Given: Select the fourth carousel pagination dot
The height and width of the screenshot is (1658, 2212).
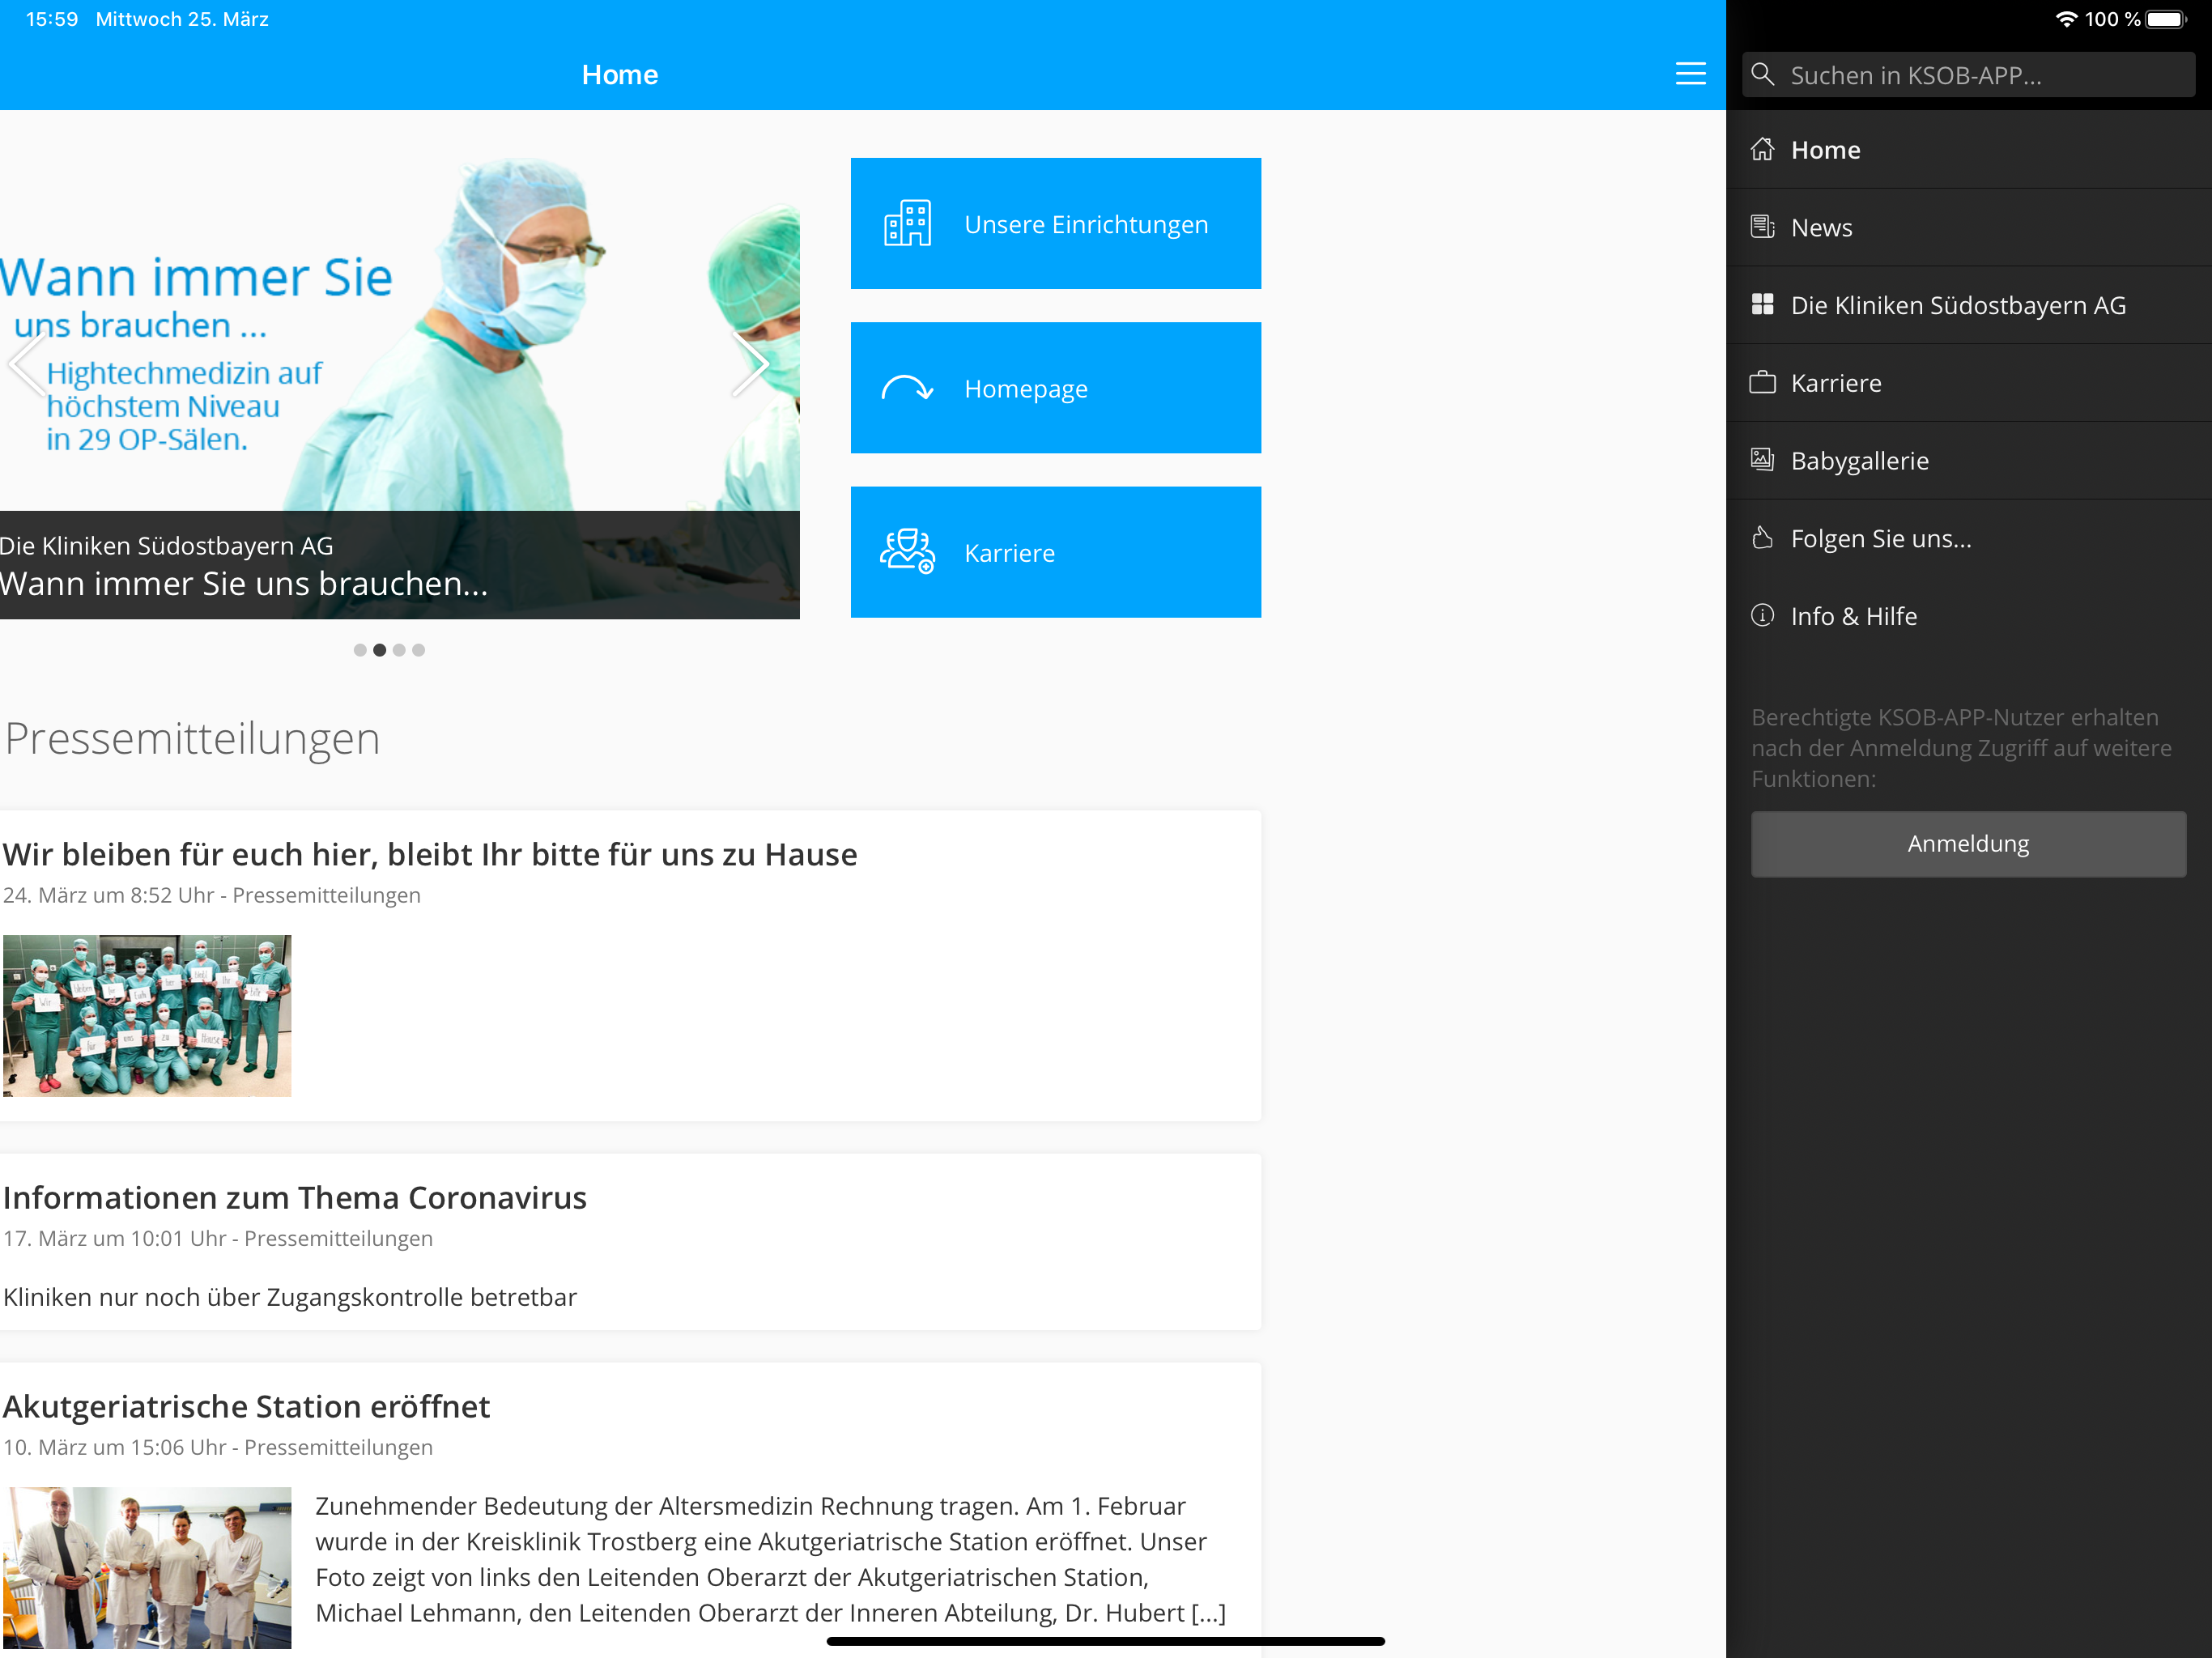Looking at the screenshot, I should tap(419, 650).
